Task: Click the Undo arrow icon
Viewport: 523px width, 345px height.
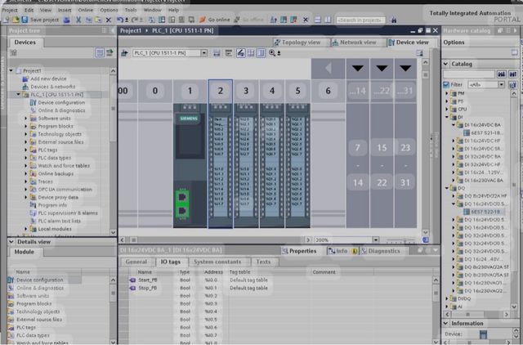Action: tap(120, 20)
